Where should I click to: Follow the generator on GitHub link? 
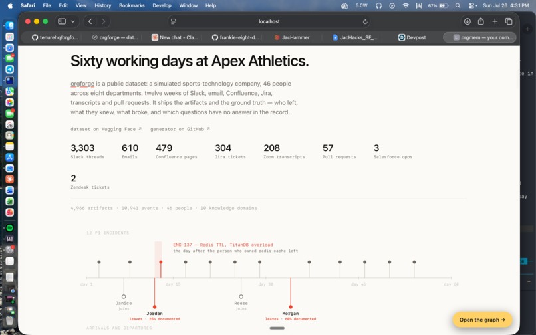[180, 129]
